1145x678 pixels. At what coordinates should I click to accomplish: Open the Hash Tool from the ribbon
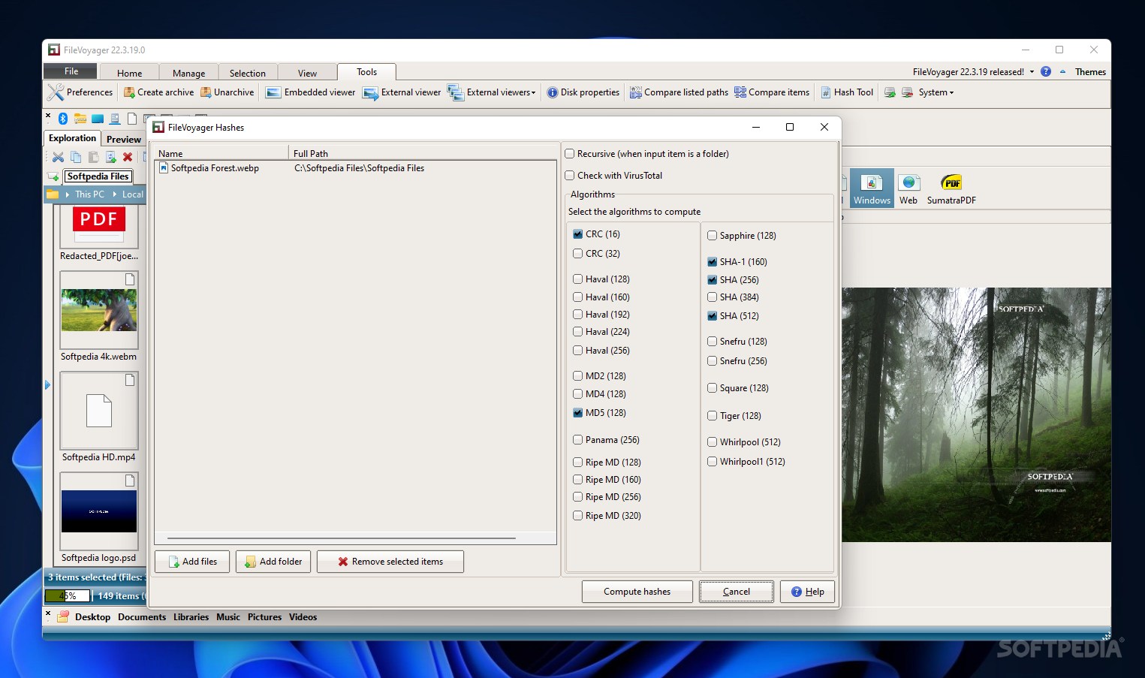pos(847,92)
